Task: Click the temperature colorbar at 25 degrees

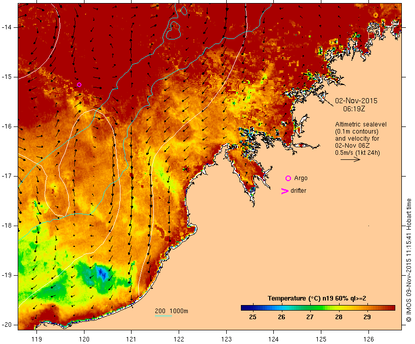Action: point(253,308)
